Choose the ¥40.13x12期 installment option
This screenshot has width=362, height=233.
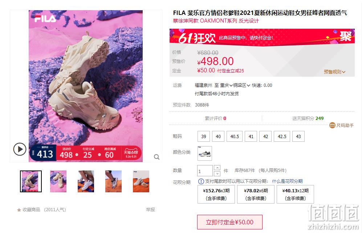(295, 194)
